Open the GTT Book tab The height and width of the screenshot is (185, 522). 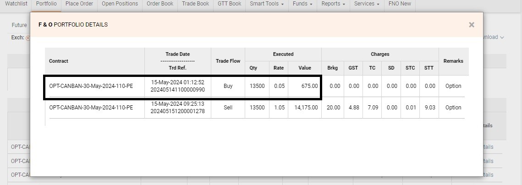tap(229, 4)
